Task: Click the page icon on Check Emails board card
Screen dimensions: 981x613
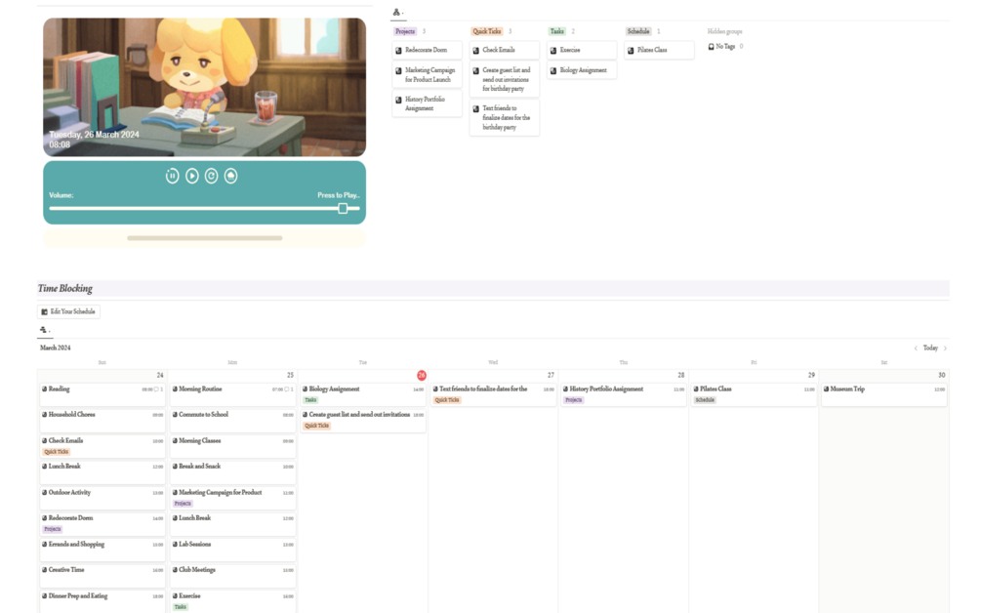Action: pos(476,50)
